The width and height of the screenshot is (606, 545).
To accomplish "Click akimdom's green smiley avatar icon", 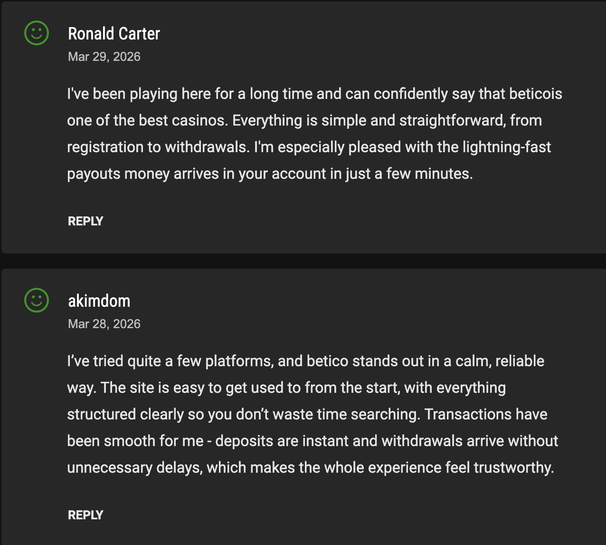I will point(37,301).
